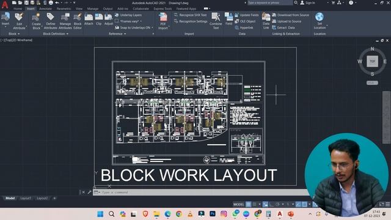Click the AutoCAD application menu logo
Viewport: 391px width, 220px height.
tap(5, 4)
